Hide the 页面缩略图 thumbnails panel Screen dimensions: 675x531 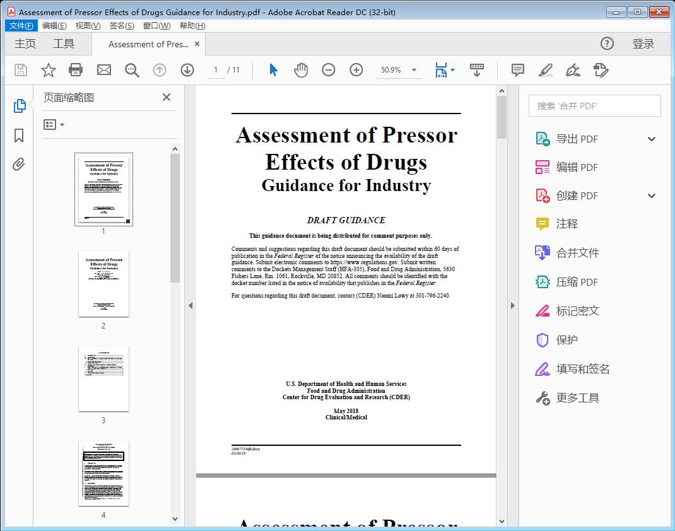pos(166,97)
